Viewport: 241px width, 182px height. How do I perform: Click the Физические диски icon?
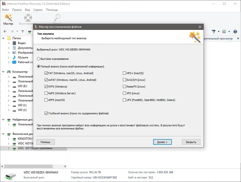[x=9, y=134]
